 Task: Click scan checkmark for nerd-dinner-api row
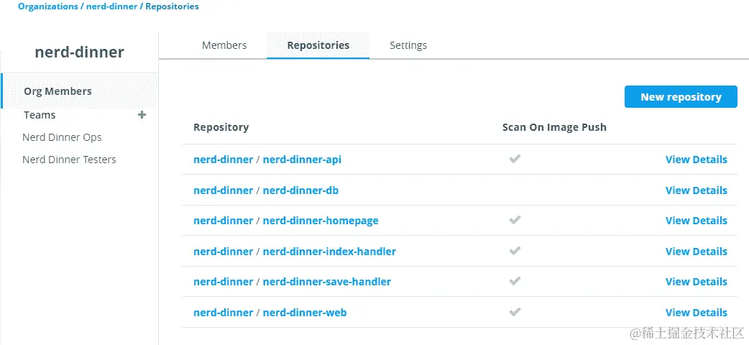514,159
